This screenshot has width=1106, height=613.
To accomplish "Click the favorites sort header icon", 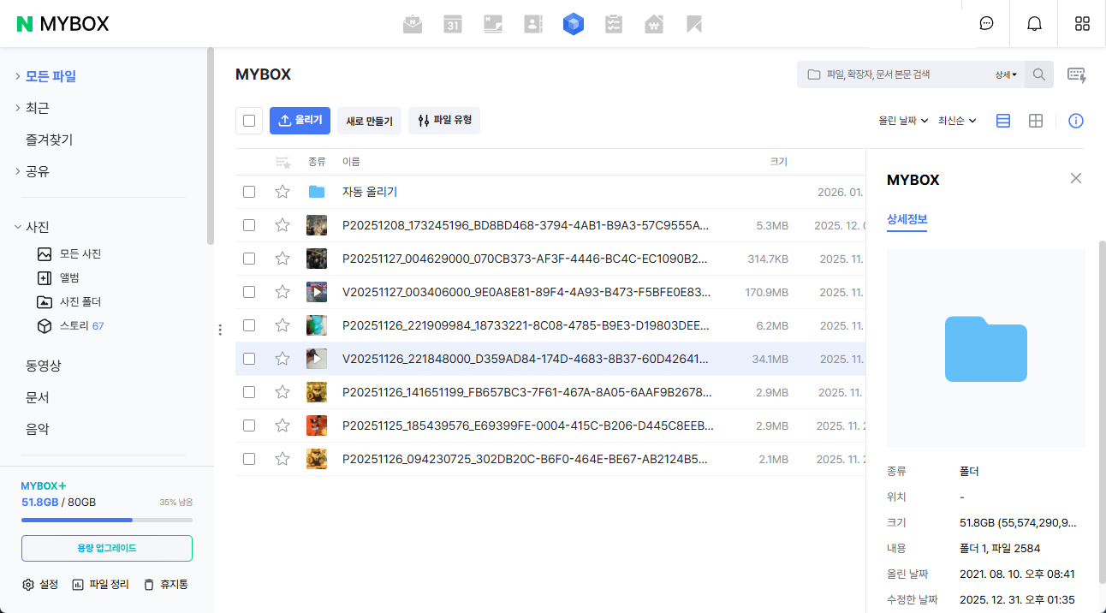I will pyautogui.click(x=282, y=162).
